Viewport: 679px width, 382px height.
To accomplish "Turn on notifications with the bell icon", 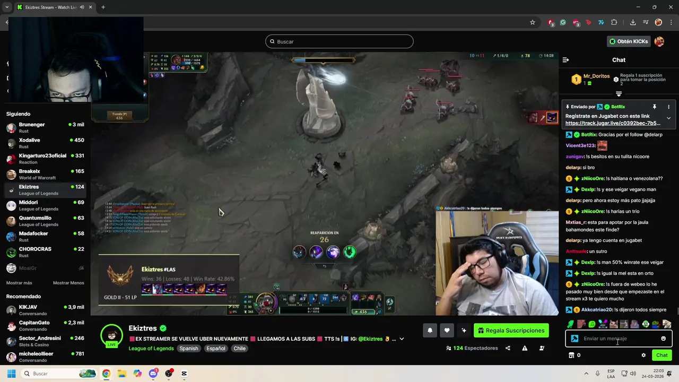I will pos(430,331).
